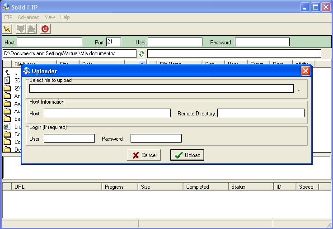
Task: Click the remote path field
Action: coord(234,53)
